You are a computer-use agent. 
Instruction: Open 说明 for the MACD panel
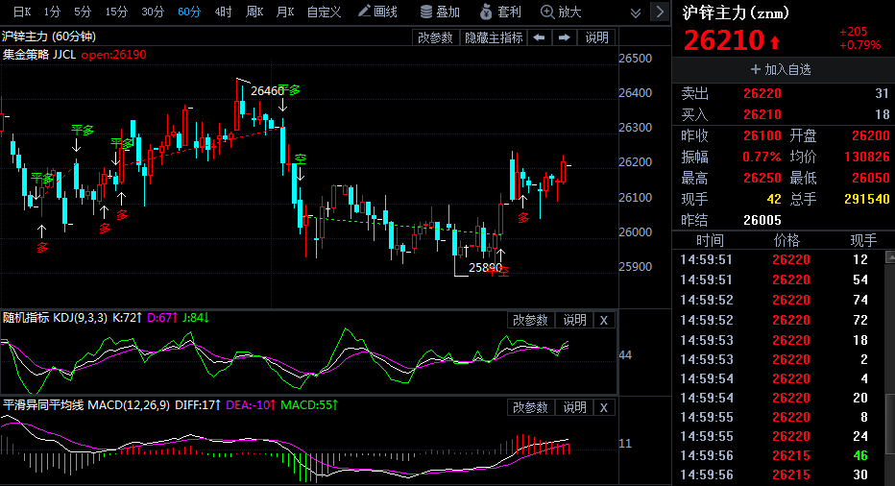click(x=574, y=407)
